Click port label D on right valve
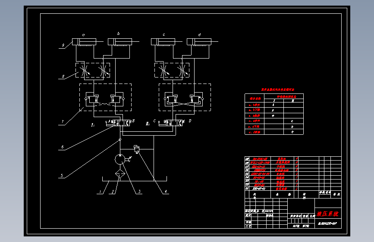The width and height of the screenshot is (374, 242). pos(190,121)
